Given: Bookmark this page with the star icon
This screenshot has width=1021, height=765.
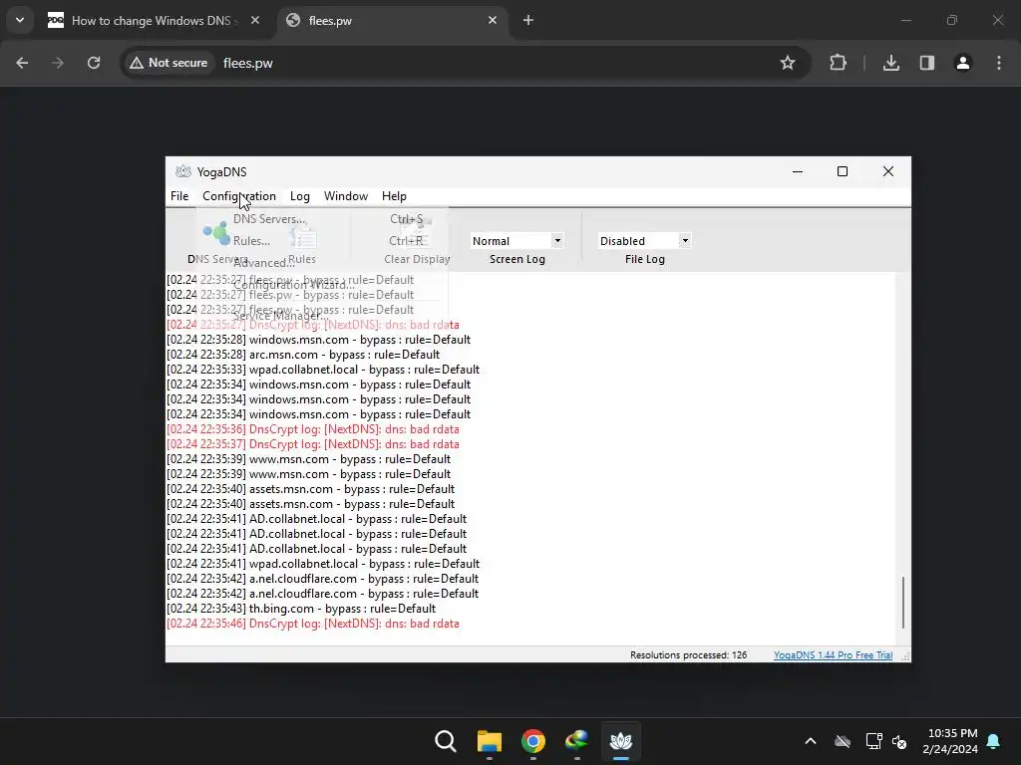Looking at the screenshot, I should pos(788,63).
